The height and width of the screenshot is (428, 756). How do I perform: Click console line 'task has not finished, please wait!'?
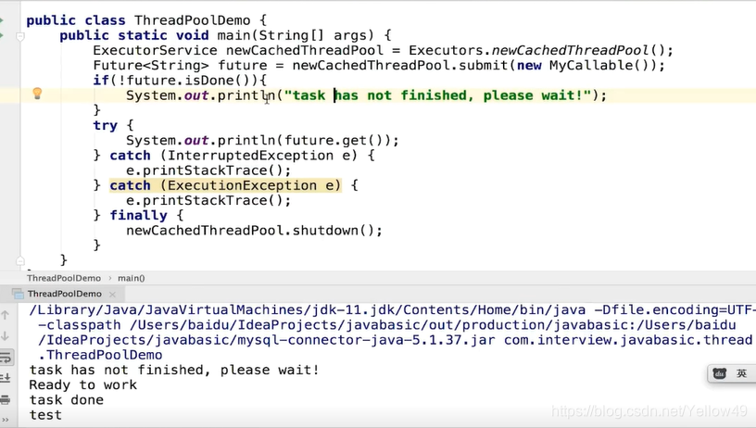(174, 371)
